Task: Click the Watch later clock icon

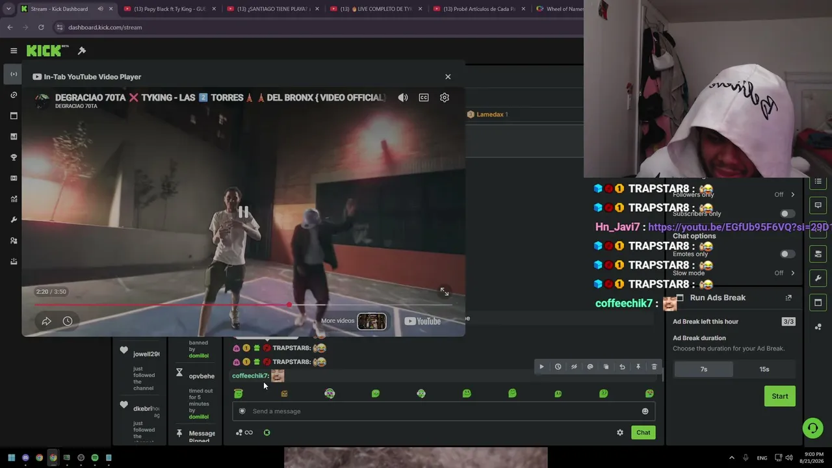Action: (68, 321)
